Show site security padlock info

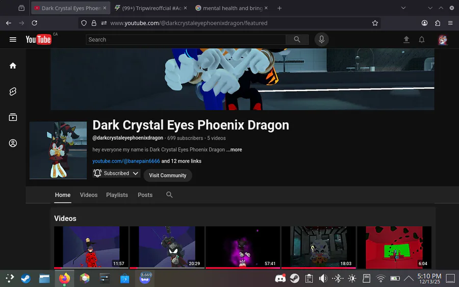point(94,23)
